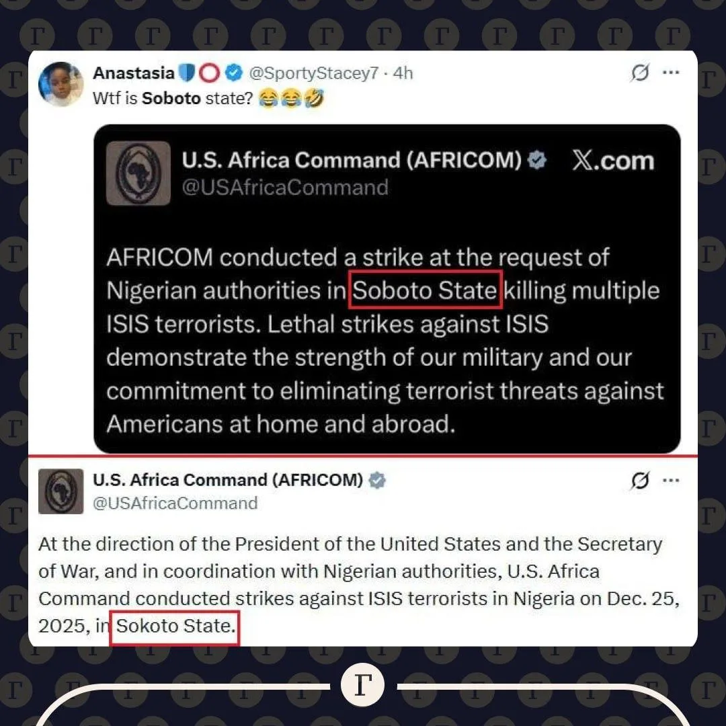Image resolution: width=726 pixels, height=726 pixels.
Task: Click the AFRICOM avatar in the dark quoted post
Action: click(138, 173)
